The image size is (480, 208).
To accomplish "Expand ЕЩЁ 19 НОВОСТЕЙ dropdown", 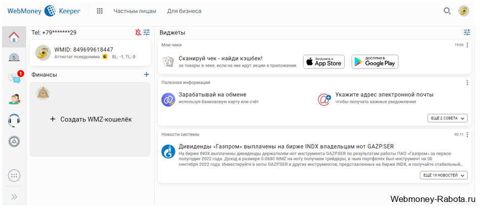I will [444, 175].
